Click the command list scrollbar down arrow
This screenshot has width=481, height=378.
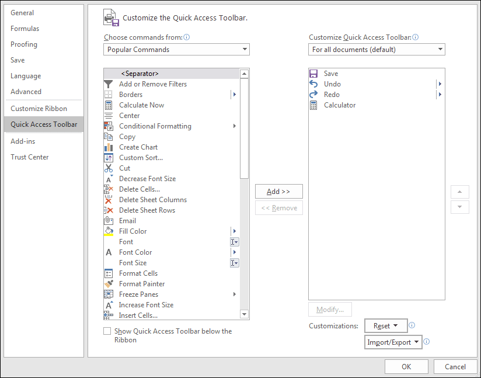coord(244,314)
